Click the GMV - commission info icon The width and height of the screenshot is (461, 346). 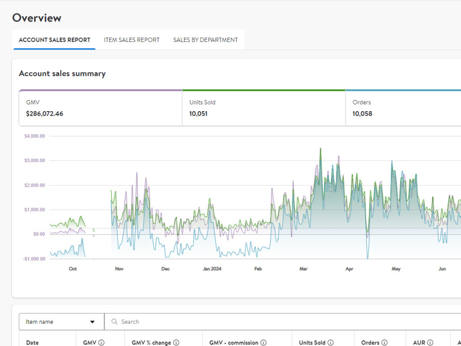pos(263,342)
